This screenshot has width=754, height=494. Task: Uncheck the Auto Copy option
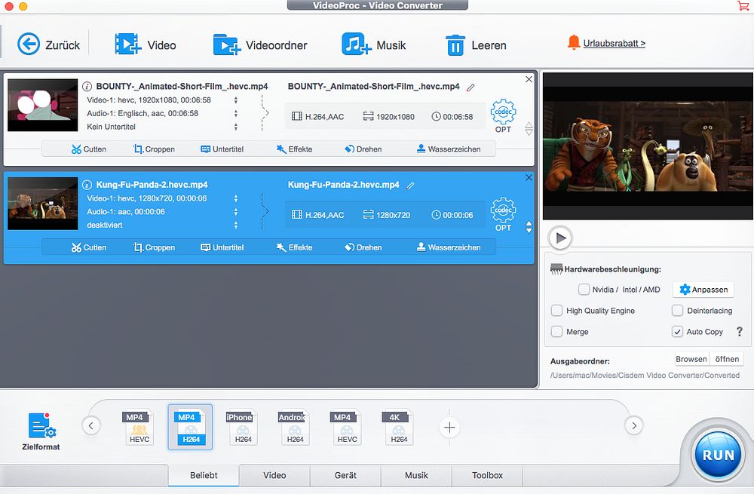click(678, 332)
